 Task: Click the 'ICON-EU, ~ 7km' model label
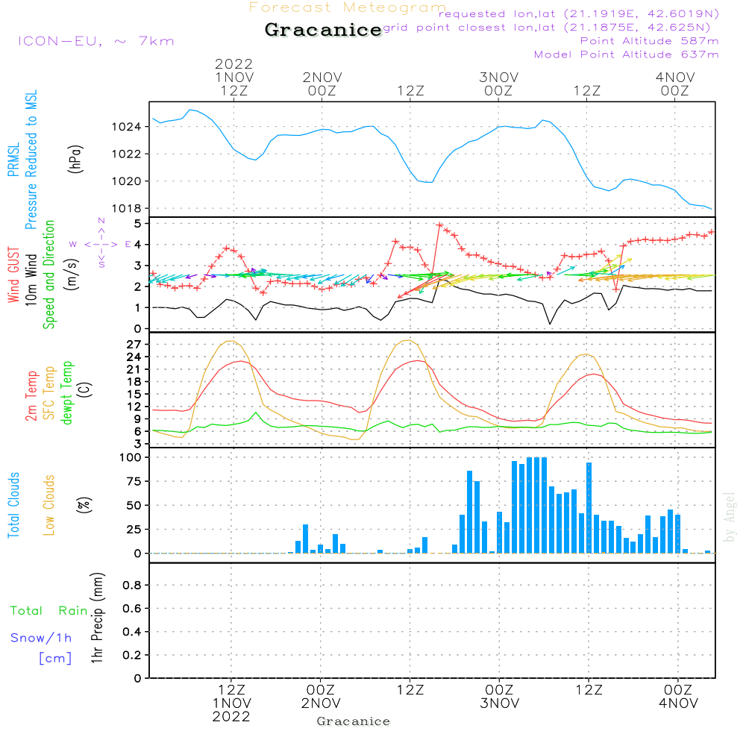tap(96, 41)
